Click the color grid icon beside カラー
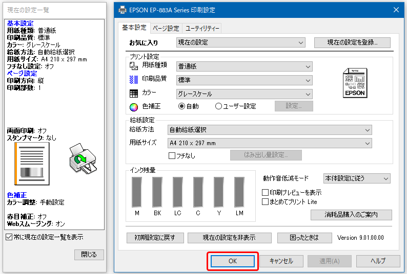 (134, 94)
